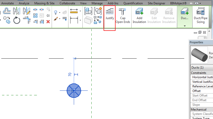Click the Duc... lining button
This screenshot has height=119, width=213.
point(184,14)
